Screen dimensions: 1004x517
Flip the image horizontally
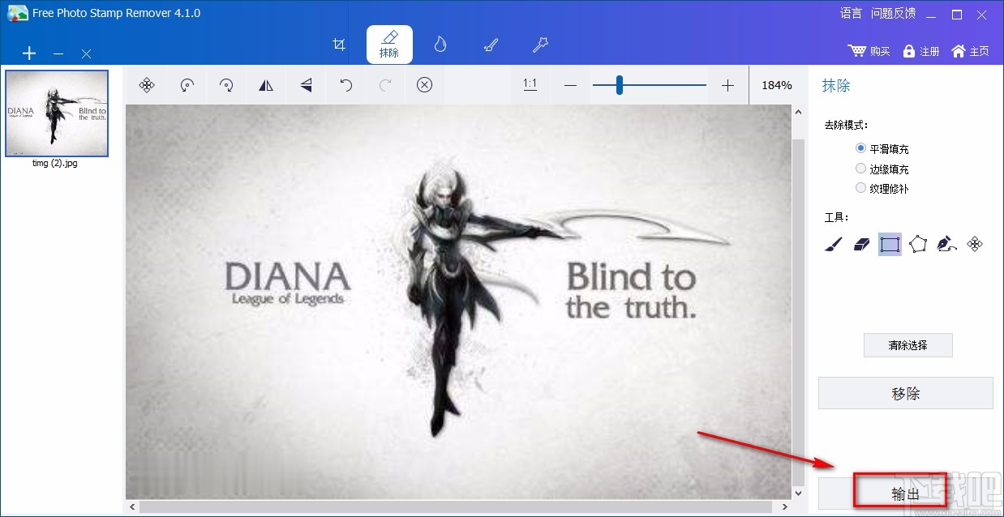point(266,84)
